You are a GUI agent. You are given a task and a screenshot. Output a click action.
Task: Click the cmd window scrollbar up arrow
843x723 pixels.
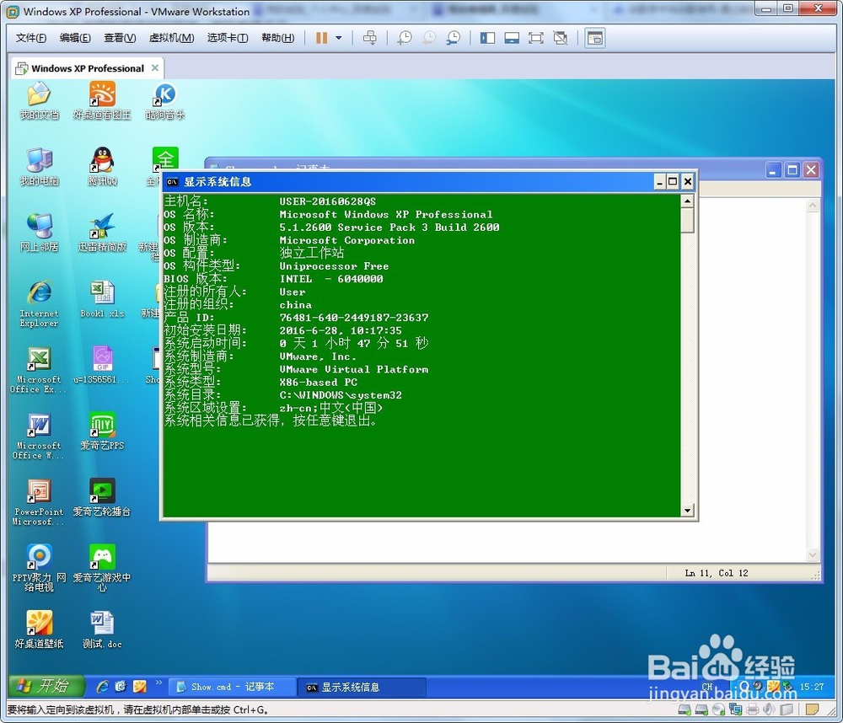point(687,201)
